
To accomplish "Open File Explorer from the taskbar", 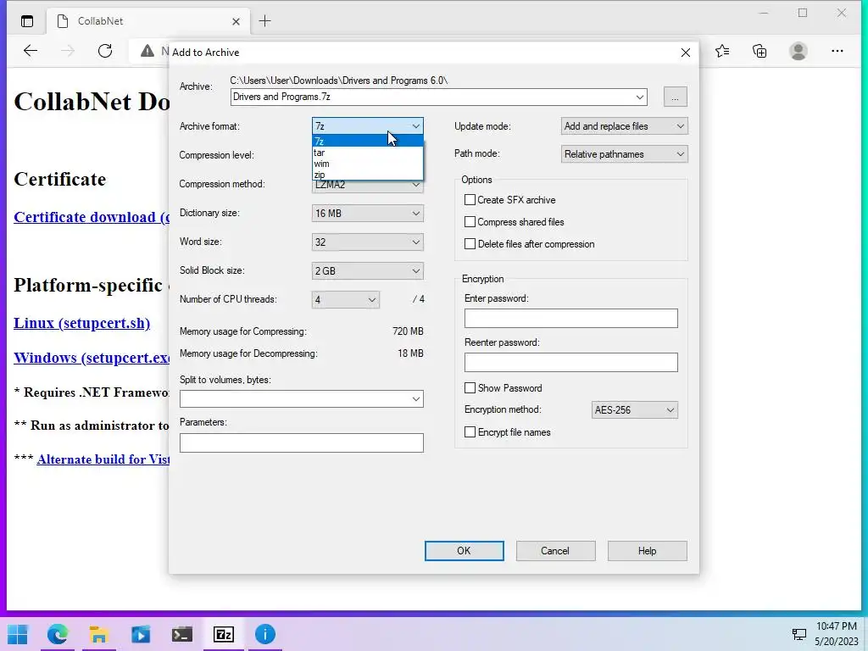I will tap(98, 634).
